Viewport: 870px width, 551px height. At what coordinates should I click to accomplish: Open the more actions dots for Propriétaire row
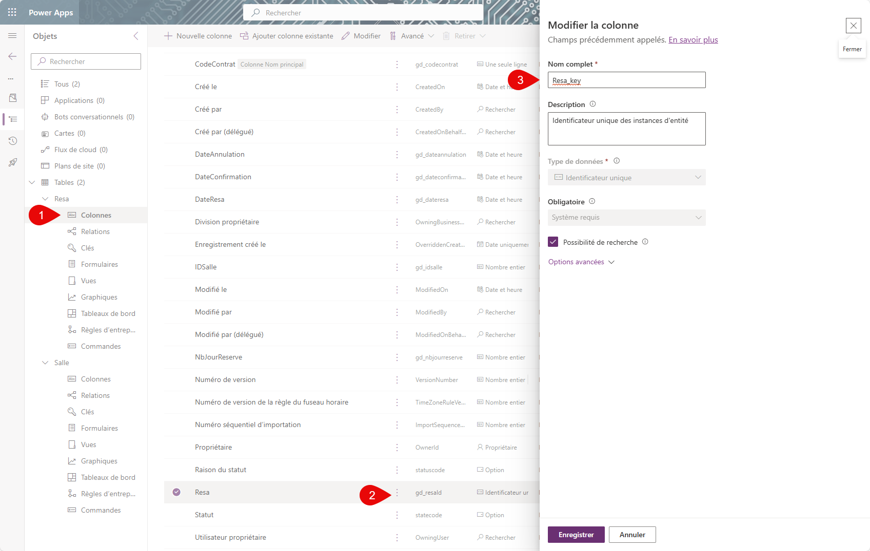click(397, 448)
